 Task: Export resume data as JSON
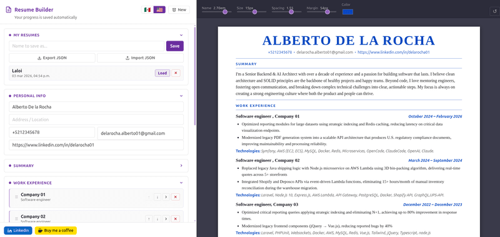pyautogui.click(x=52, y=58)
